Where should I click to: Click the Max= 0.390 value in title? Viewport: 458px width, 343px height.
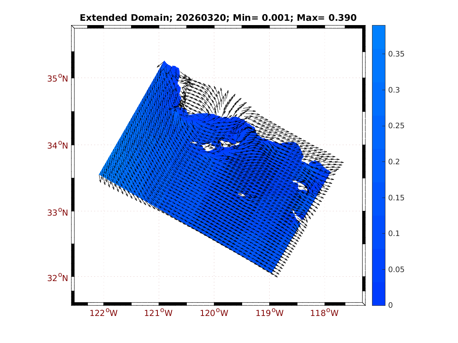[334, 18]
